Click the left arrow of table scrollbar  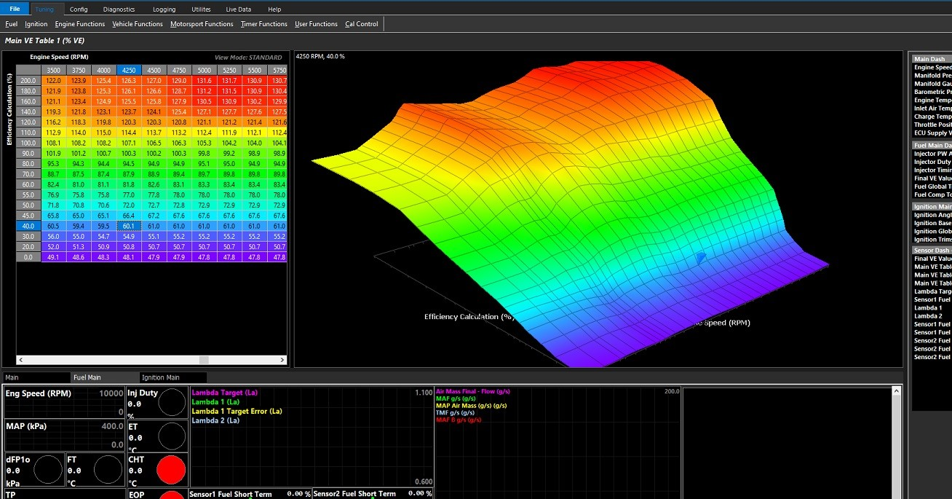(x=20, y=360)
